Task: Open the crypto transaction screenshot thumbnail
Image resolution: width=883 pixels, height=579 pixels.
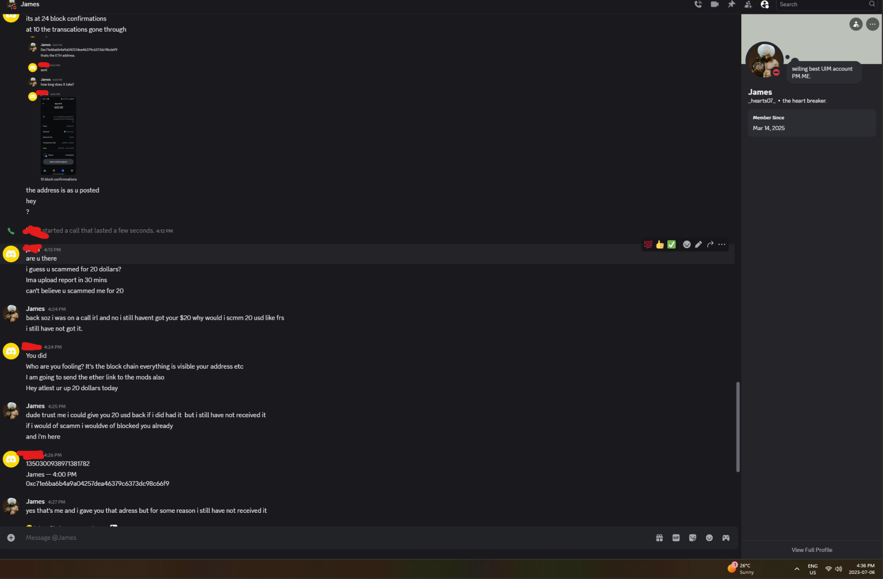Action: pos(58,136)
